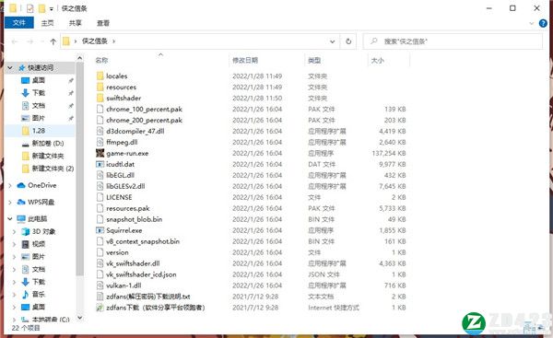The image size is (553, 338).
Task: Expand the ribbon with the chevron
Action: [532, 23]
